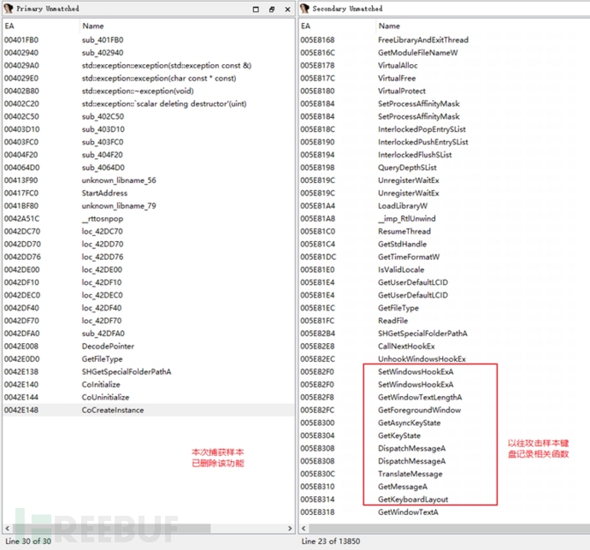
Task: Select the GetStdHandle row
Action: (445, 245)
